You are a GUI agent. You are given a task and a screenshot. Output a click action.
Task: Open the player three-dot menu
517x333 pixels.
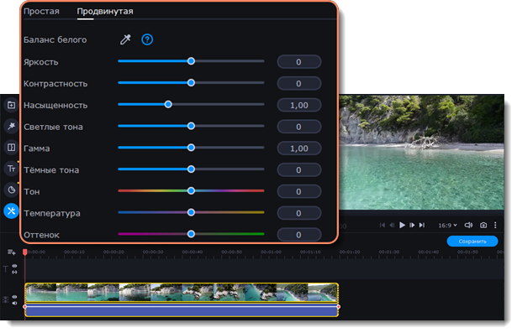pos(495,225)
